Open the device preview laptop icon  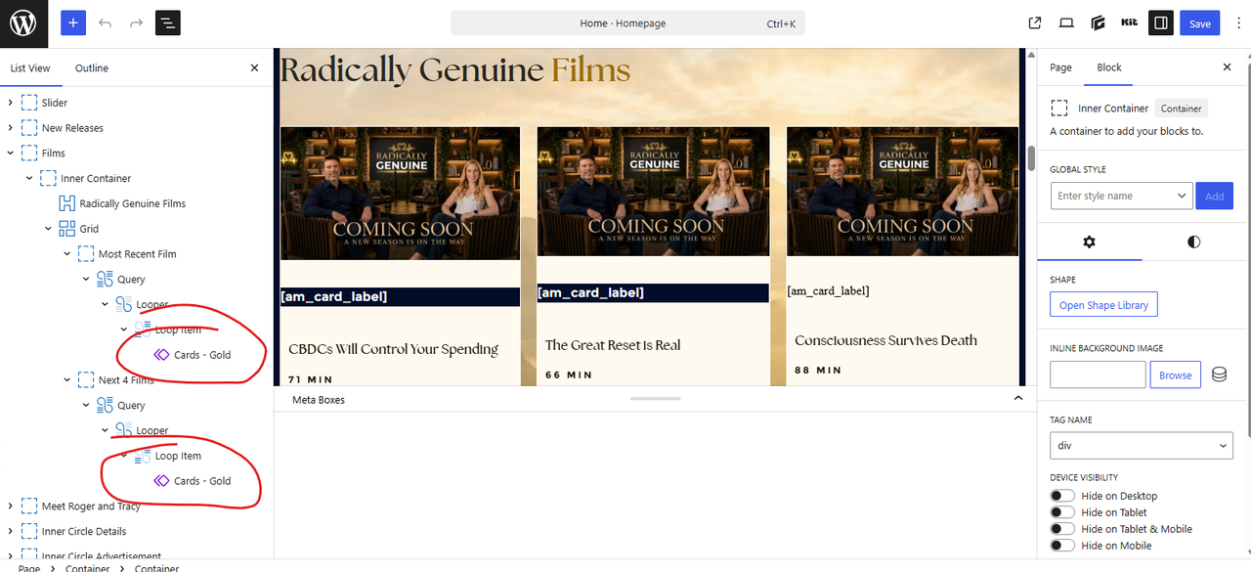coord(1066,23)
